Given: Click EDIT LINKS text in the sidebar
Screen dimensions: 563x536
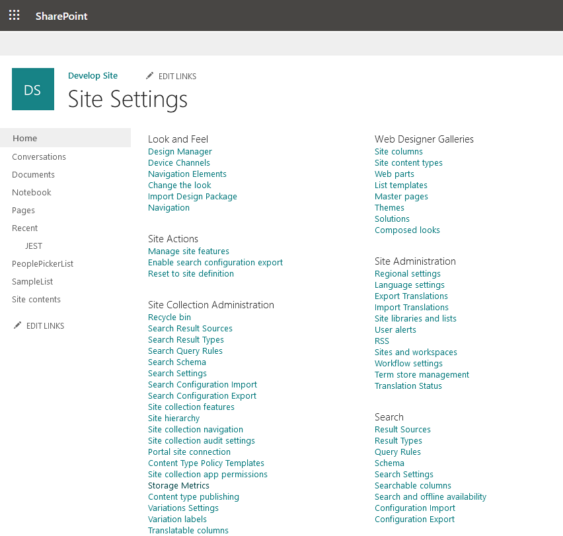Looking at the screenshot, I should 45,326.
